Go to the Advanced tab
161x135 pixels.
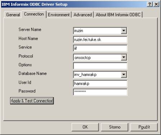pos(82,15)
